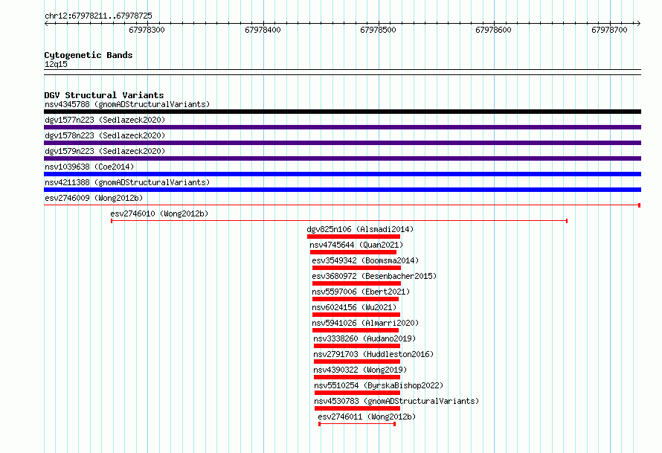
Task: Open esv2746011 (Wong2012b) label
Action: tap(367, 417)
